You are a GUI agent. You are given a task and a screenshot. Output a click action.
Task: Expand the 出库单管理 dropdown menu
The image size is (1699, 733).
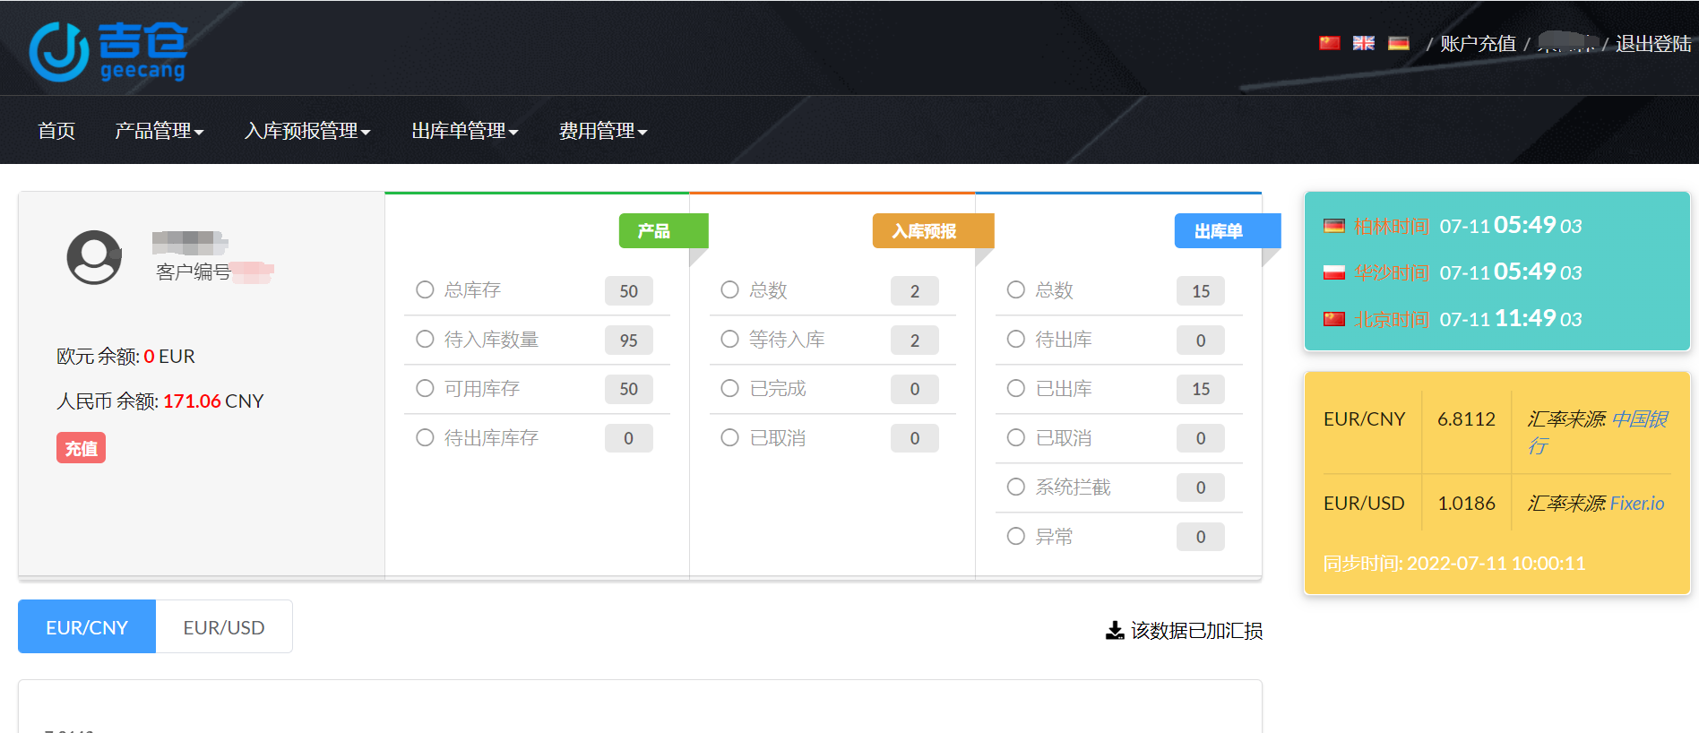click(x=465, y=131)
